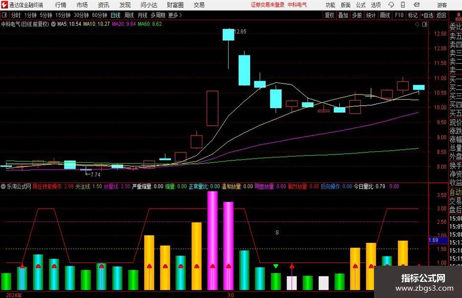Click the 游客 user label
The height and width of the screenshot is (298, 462).
click(442, 5)
